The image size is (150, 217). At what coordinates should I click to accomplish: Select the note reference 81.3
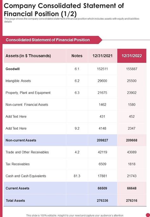77,176
